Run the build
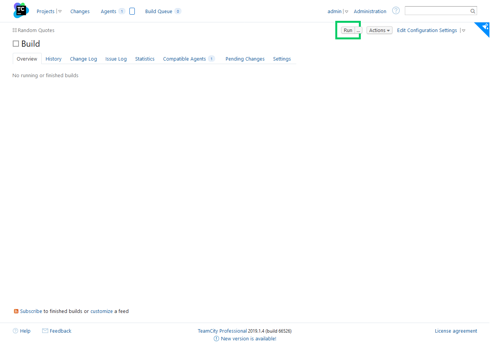 [348, 30]
